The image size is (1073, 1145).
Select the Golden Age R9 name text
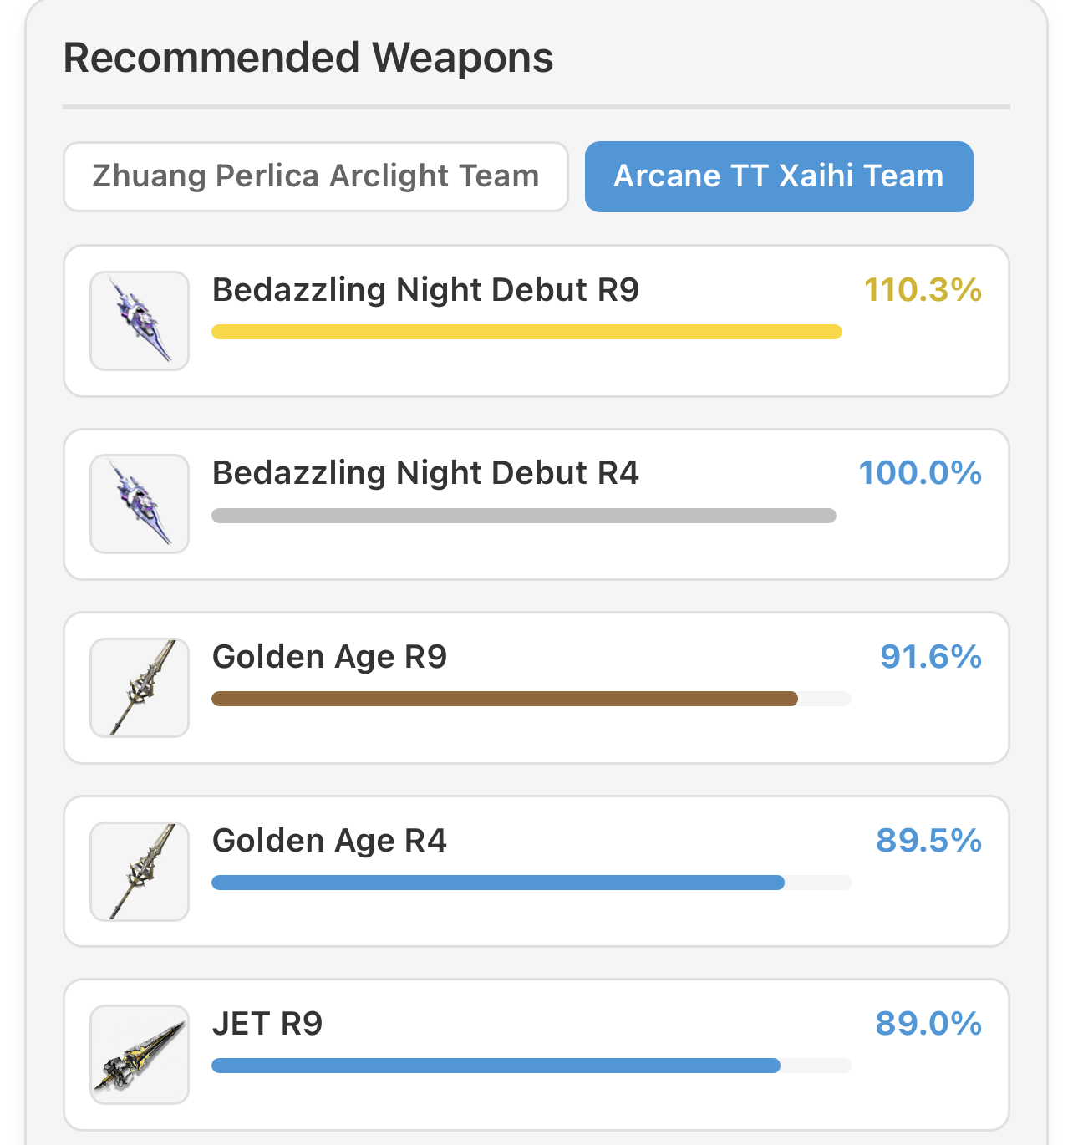pos(329,658)
